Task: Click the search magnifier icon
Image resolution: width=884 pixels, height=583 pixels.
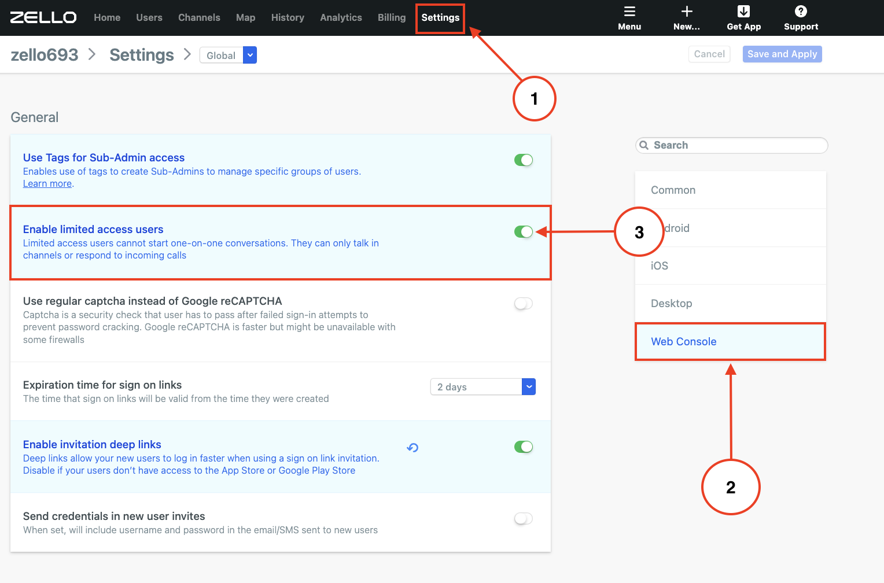Action: pos(644,145)
